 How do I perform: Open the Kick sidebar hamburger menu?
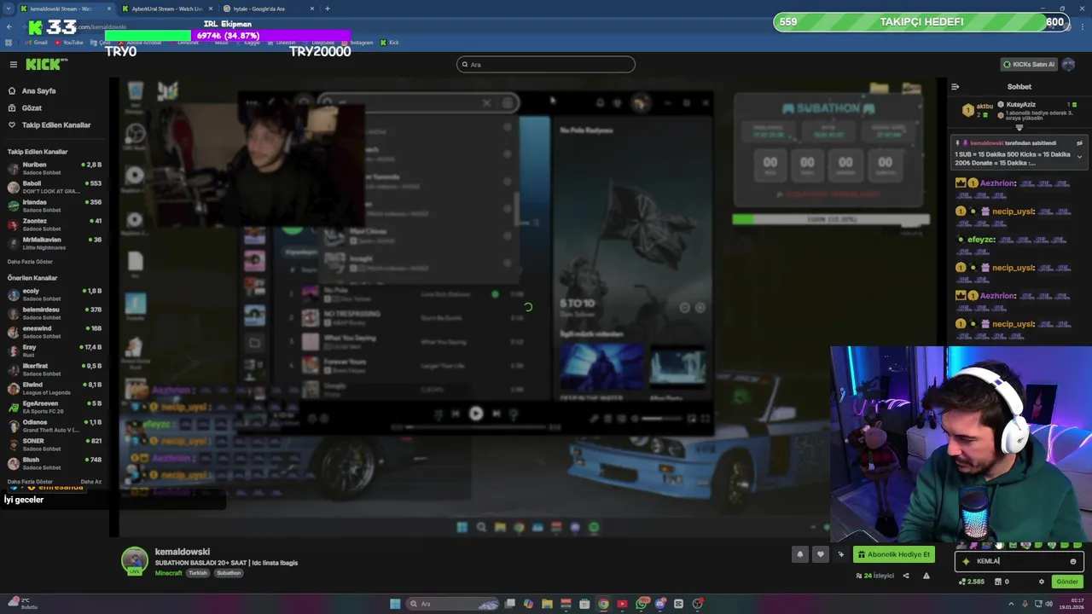(13, 65)
